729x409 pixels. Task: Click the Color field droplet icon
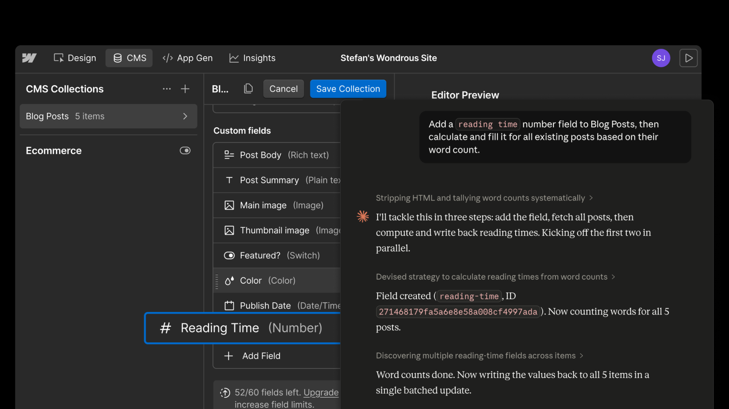click(x=229, y=281)
